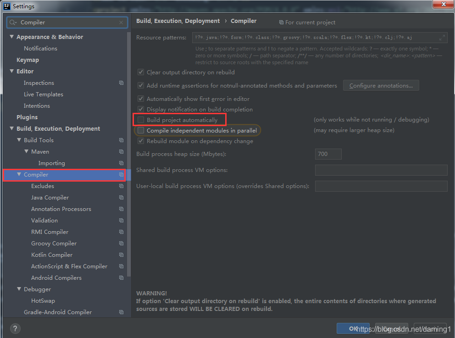Click the For current project icon in the header
Image resolution: width=455 pixels, height=338 pixels.
click(x=281, y=22)
